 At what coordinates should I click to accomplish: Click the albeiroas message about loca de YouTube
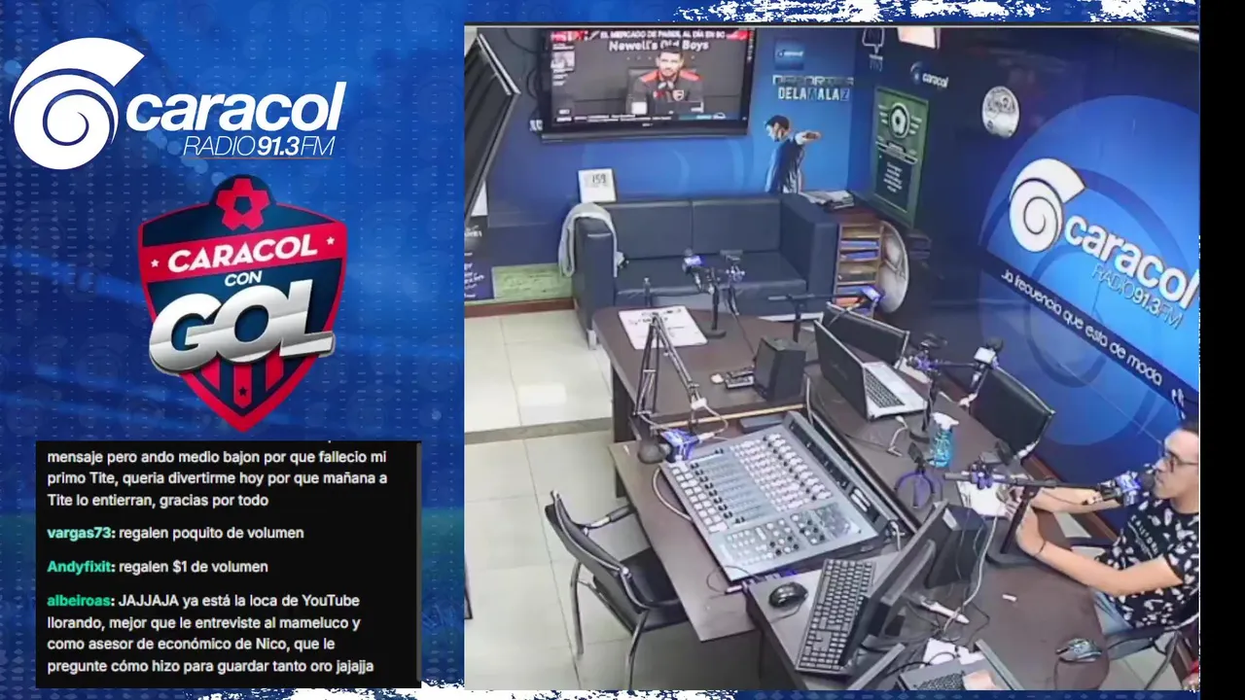(210, 634)
